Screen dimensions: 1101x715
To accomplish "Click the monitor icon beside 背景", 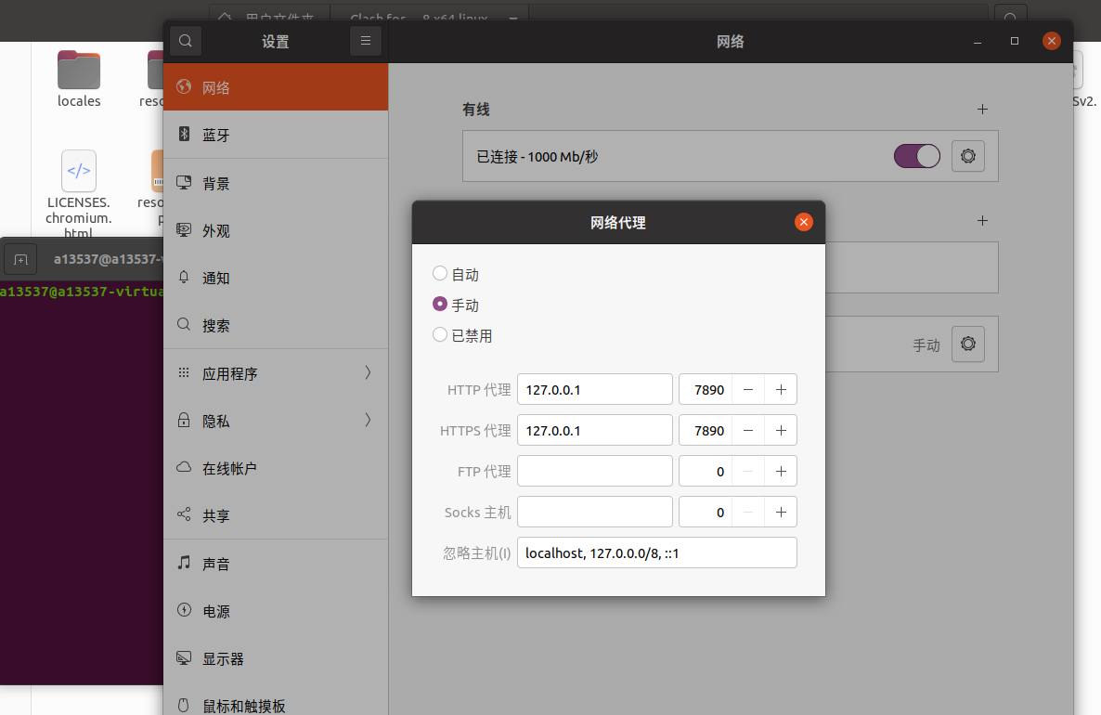I will (x=184, y=182).
